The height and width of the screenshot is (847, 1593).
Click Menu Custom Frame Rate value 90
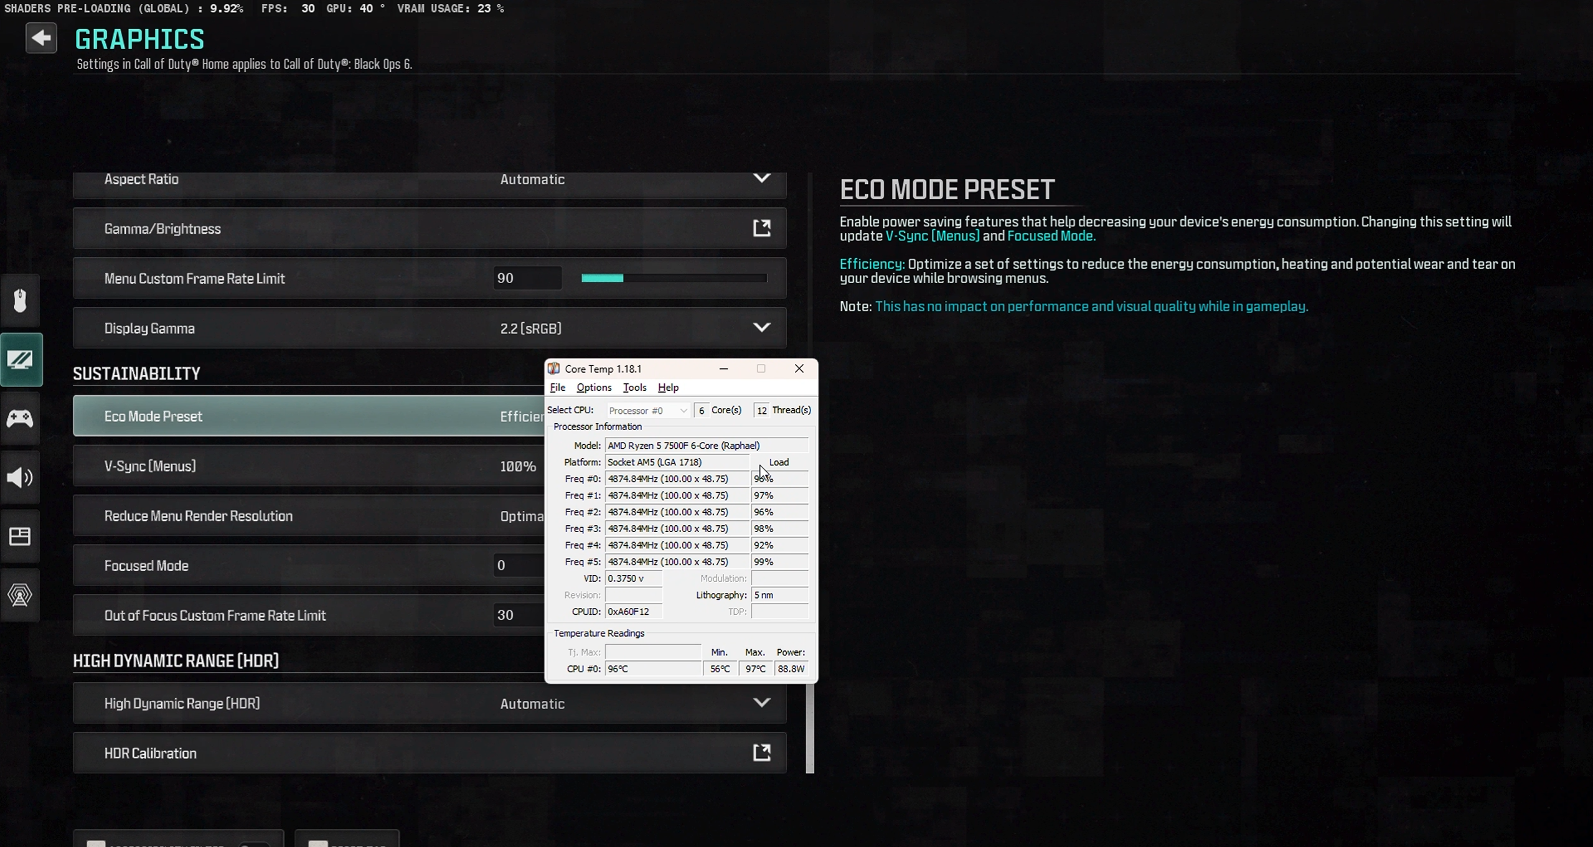[527, 278]
